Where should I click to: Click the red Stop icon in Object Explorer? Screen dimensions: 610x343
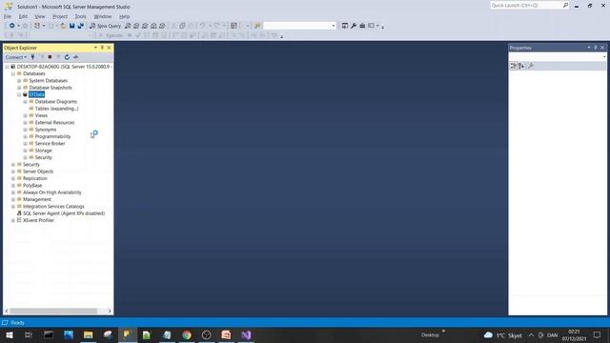(x=50, y=57)
